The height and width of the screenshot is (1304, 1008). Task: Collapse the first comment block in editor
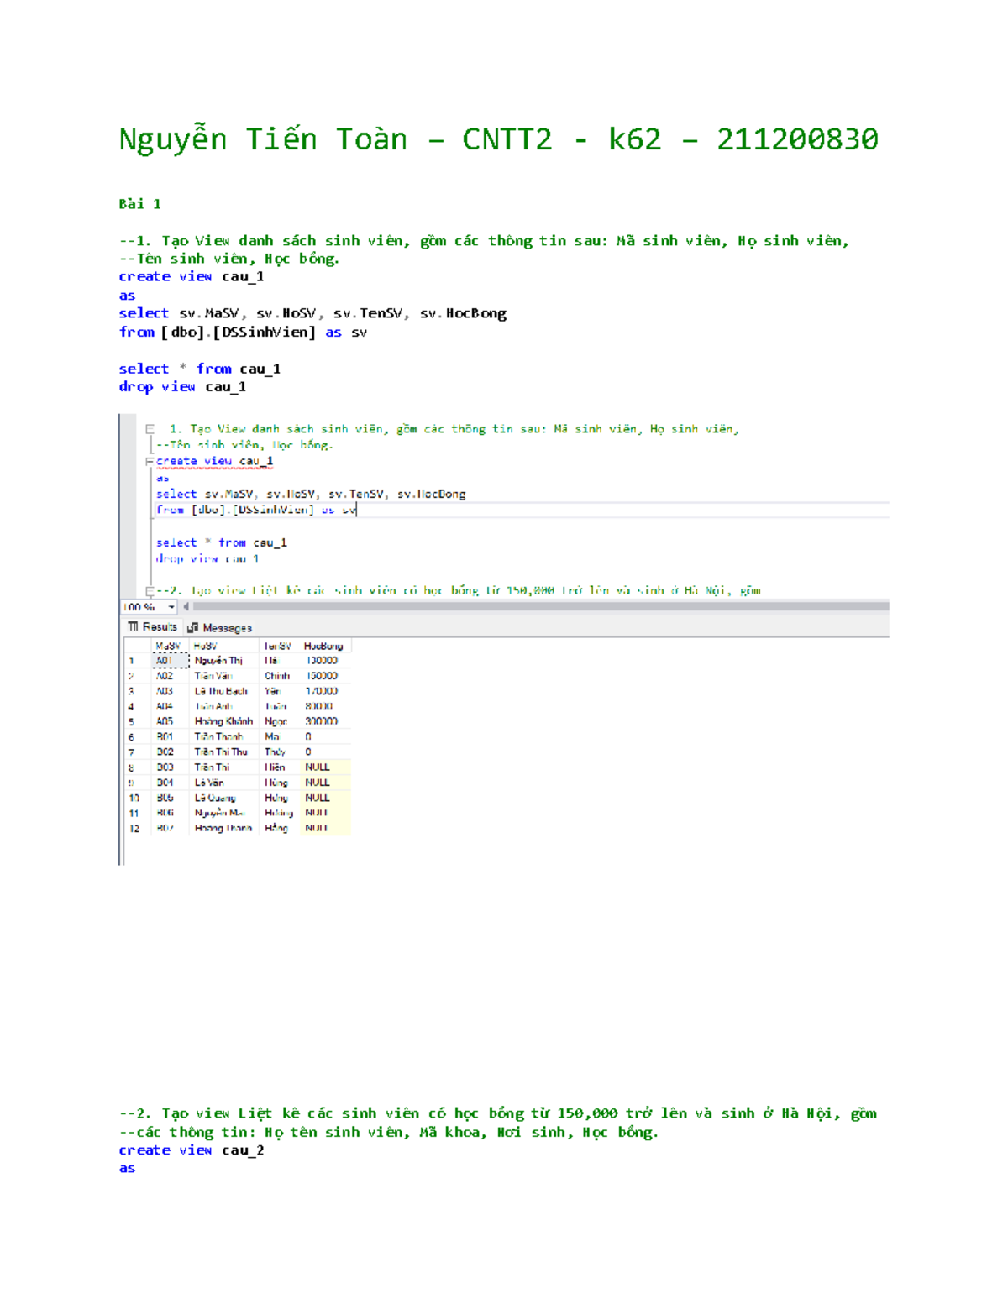point(150,429)
